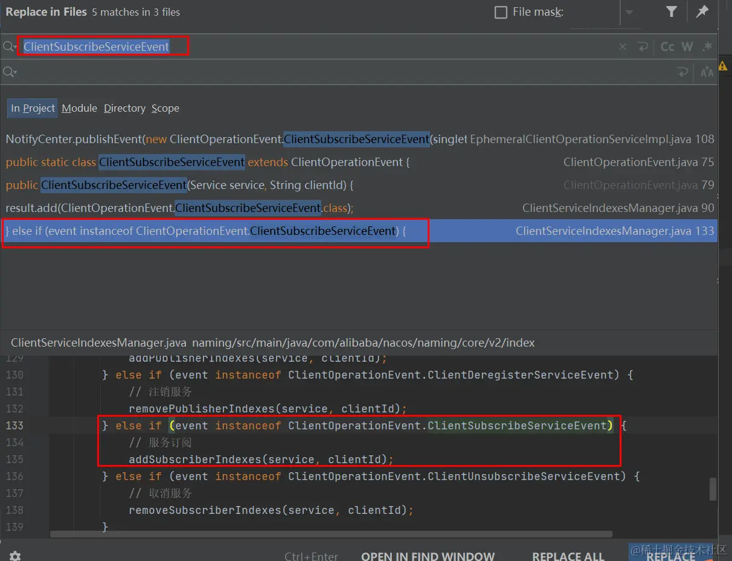This screenshot has width=732, height=561.
Task: Open settings via gear icon
Action: (x=15, y=556)
